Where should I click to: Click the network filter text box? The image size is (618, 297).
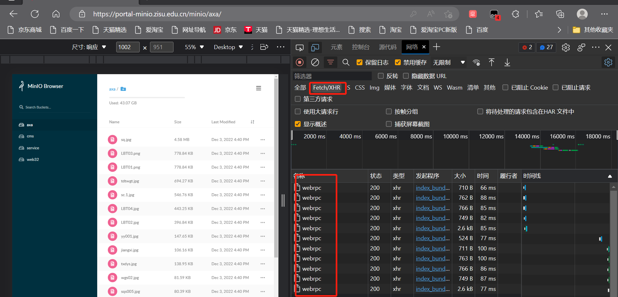[332, 76]
